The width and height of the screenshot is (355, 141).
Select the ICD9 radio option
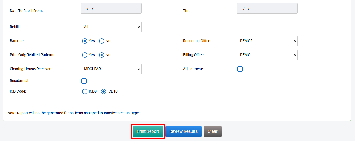coord(85,92)
